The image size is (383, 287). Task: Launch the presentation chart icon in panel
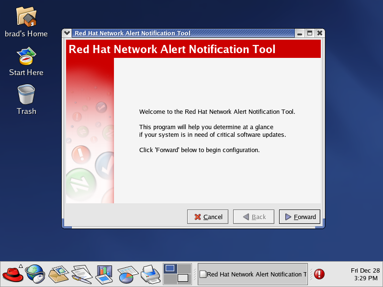(104, 274)
